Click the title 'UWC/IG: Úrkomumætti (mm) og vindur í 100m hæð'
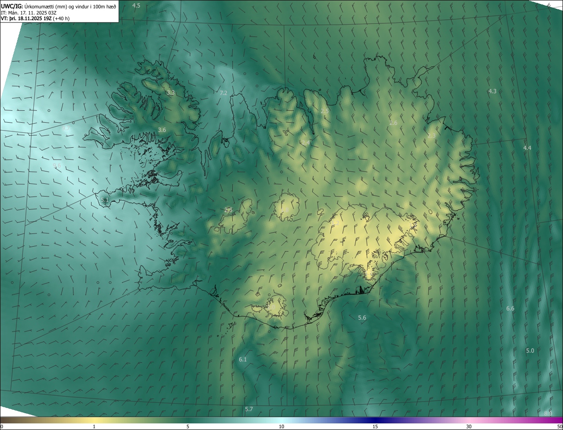563x430 pixels. pos(58,6)
